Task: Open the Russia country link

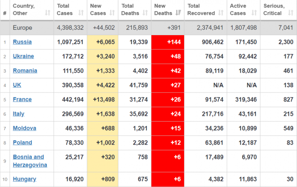Action: [22, 42]
